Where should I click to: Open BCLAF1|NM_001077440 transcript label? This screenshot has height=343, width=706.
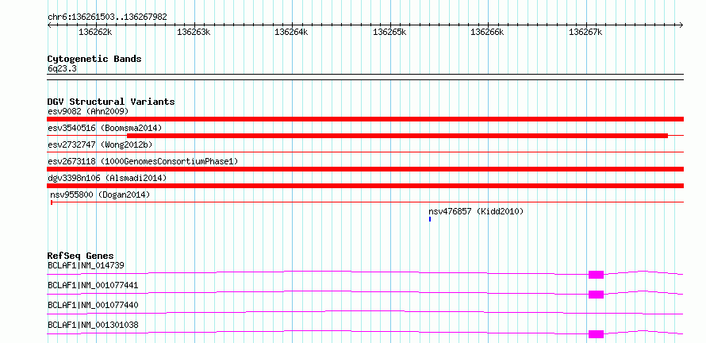[93, 305]
